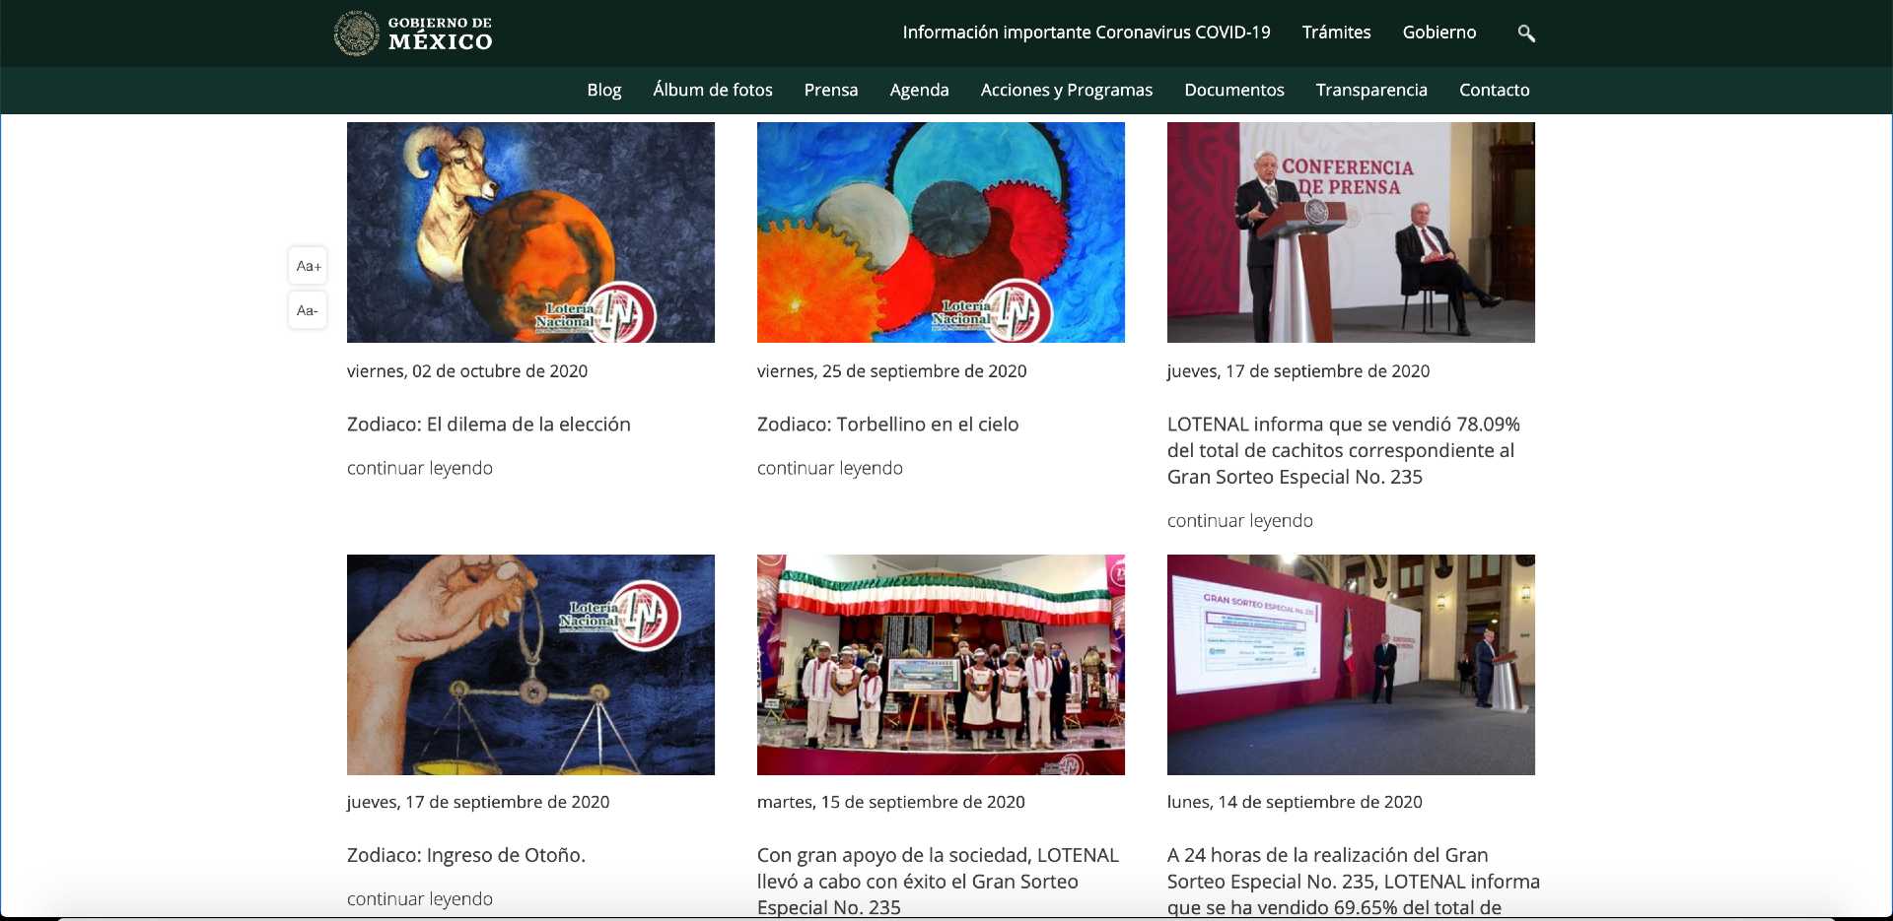The height and width of the screenshot is (921, 1893).
Task: Open the colorful gears artwork thumbnail
Action: 941,232
